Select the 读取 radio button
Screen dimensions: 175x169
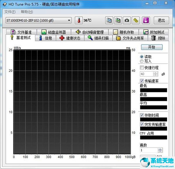[142, 57]
